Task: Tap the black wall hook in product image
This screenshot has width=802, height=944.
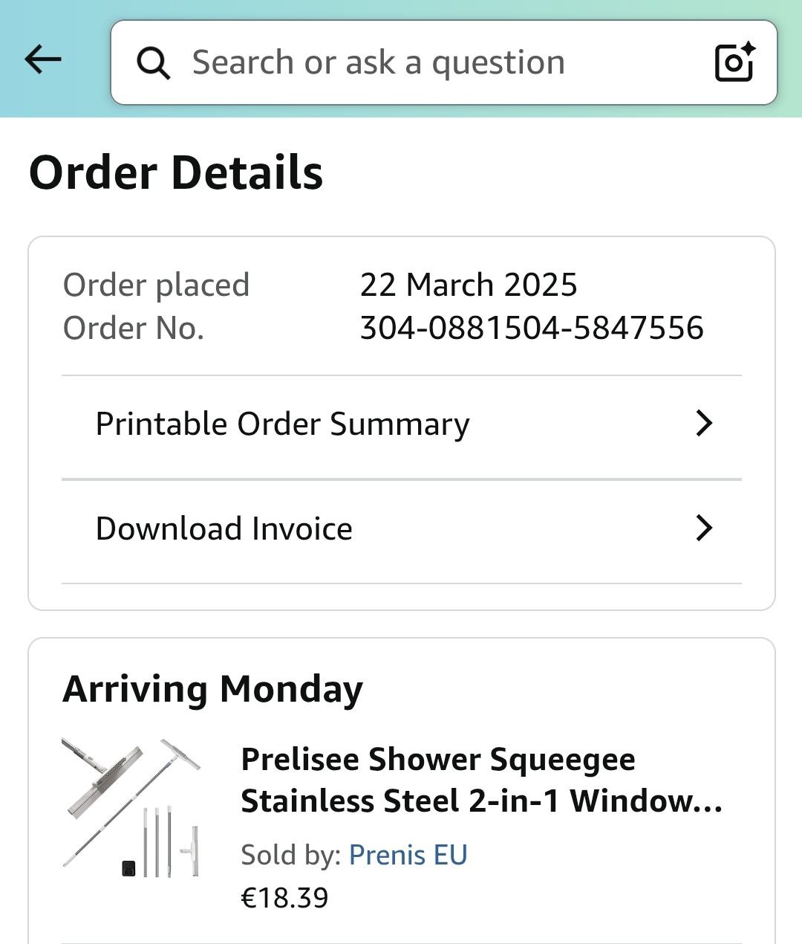Action: (x=129, y=867)
